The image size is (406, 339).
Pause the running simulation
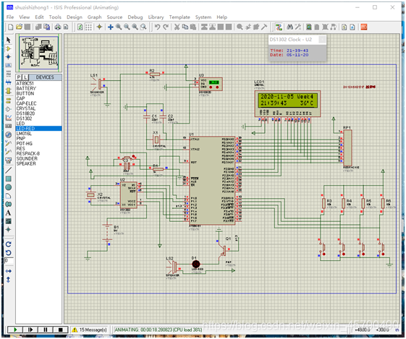[x=46, y=330]
